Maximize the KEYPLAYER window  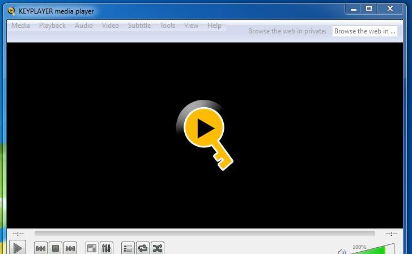[369, 9]
